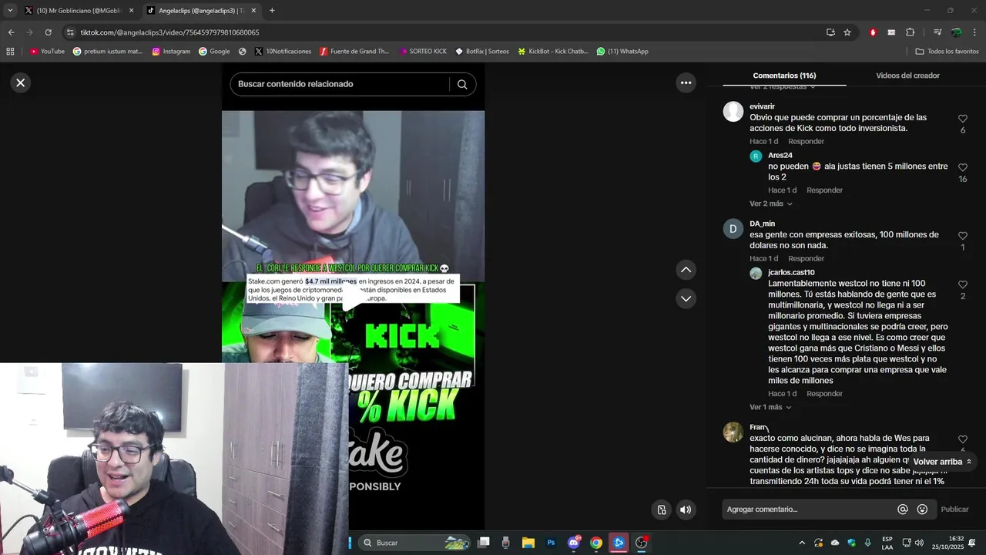The height and width of the screenshot is (555, 986).
Task: Open a new browser tab with plus
Action: [x=272, y=11]
